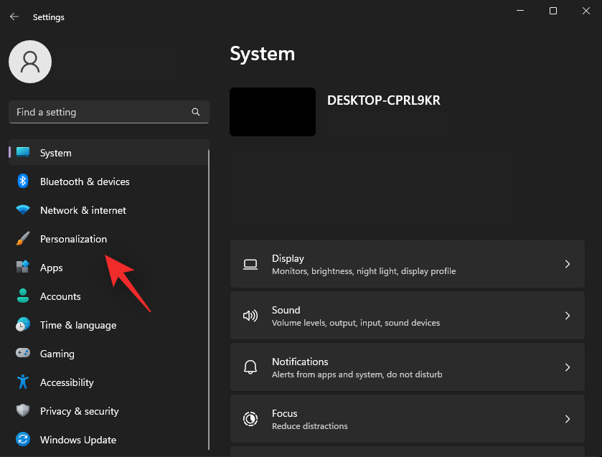Image resolution: width=602 pixels, height=457 pixels.
Task: Navigate back using the arrow button
Action: (x=14, y=17)
